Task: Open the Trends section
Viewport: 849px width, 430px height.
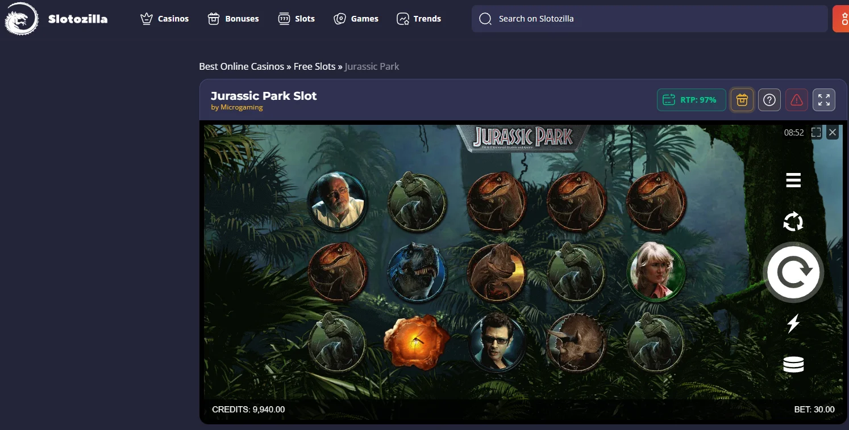Action: 419,19
